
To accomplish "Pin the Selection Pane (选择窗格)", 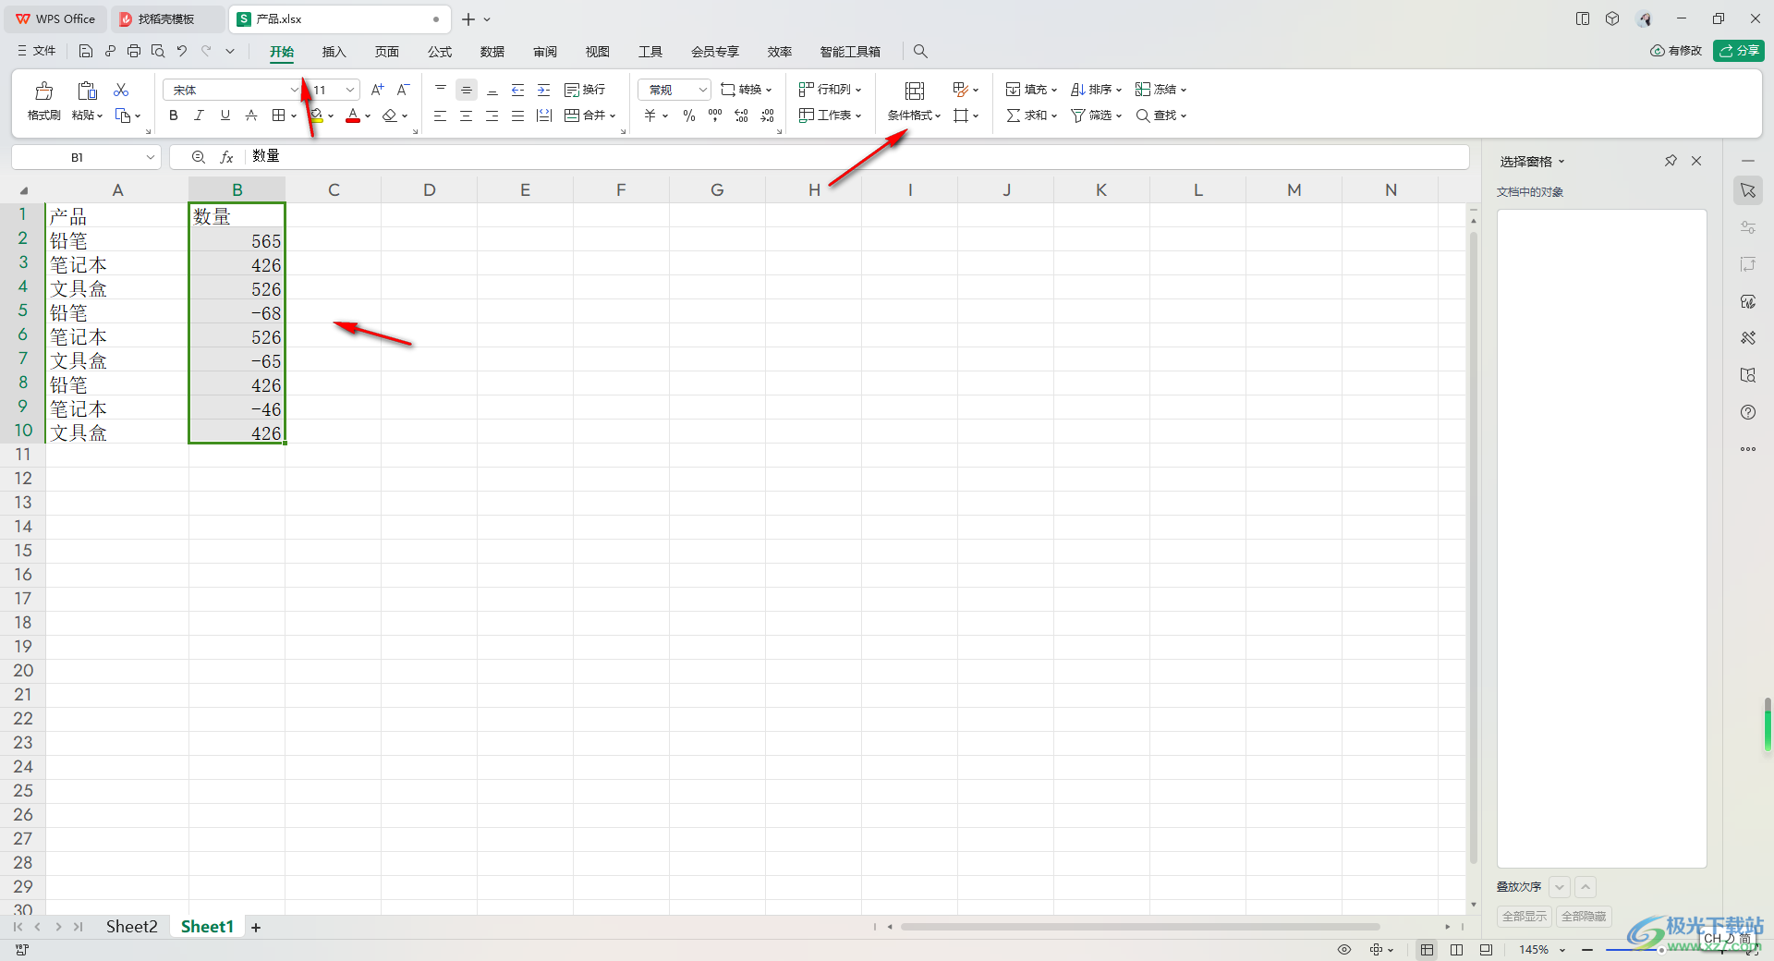I will tap(1671, 161).
